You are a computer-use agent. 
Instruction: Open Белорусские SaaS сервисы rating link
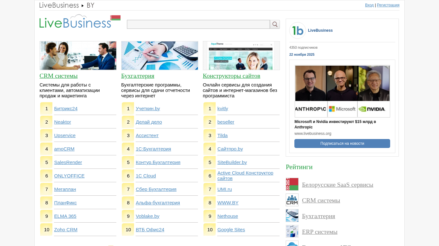338,185
